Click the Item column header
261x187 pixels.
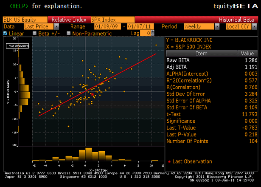click(202, 54)
